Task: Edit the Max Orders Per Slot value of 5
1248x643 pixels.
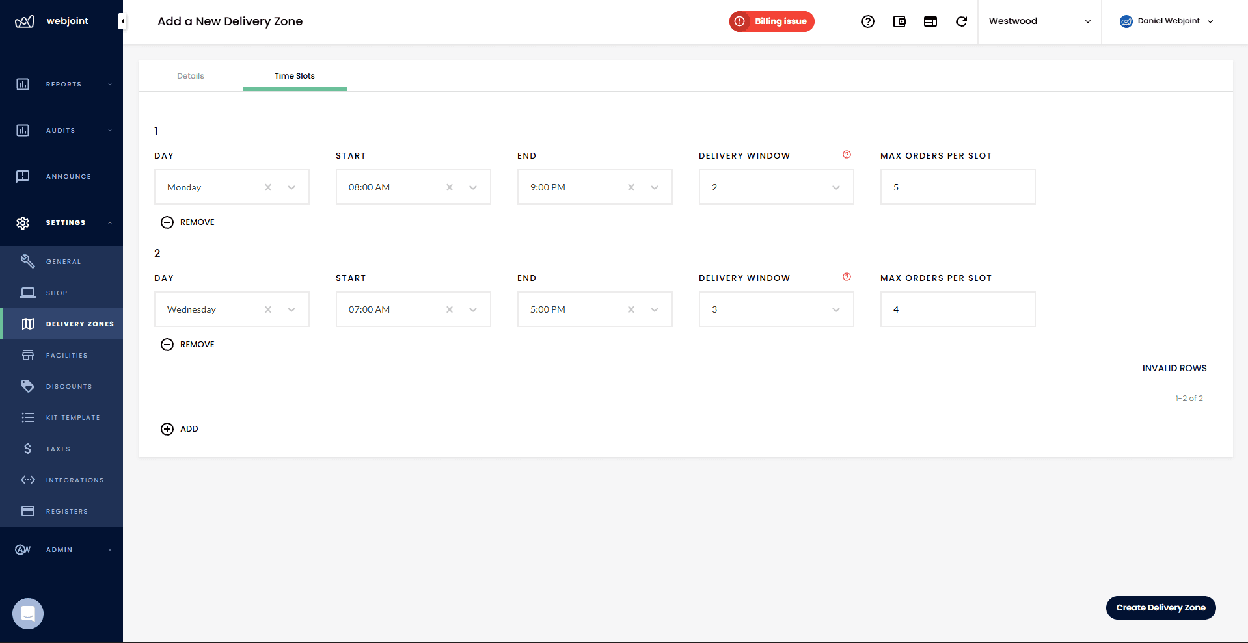Action: coord(957,187)
